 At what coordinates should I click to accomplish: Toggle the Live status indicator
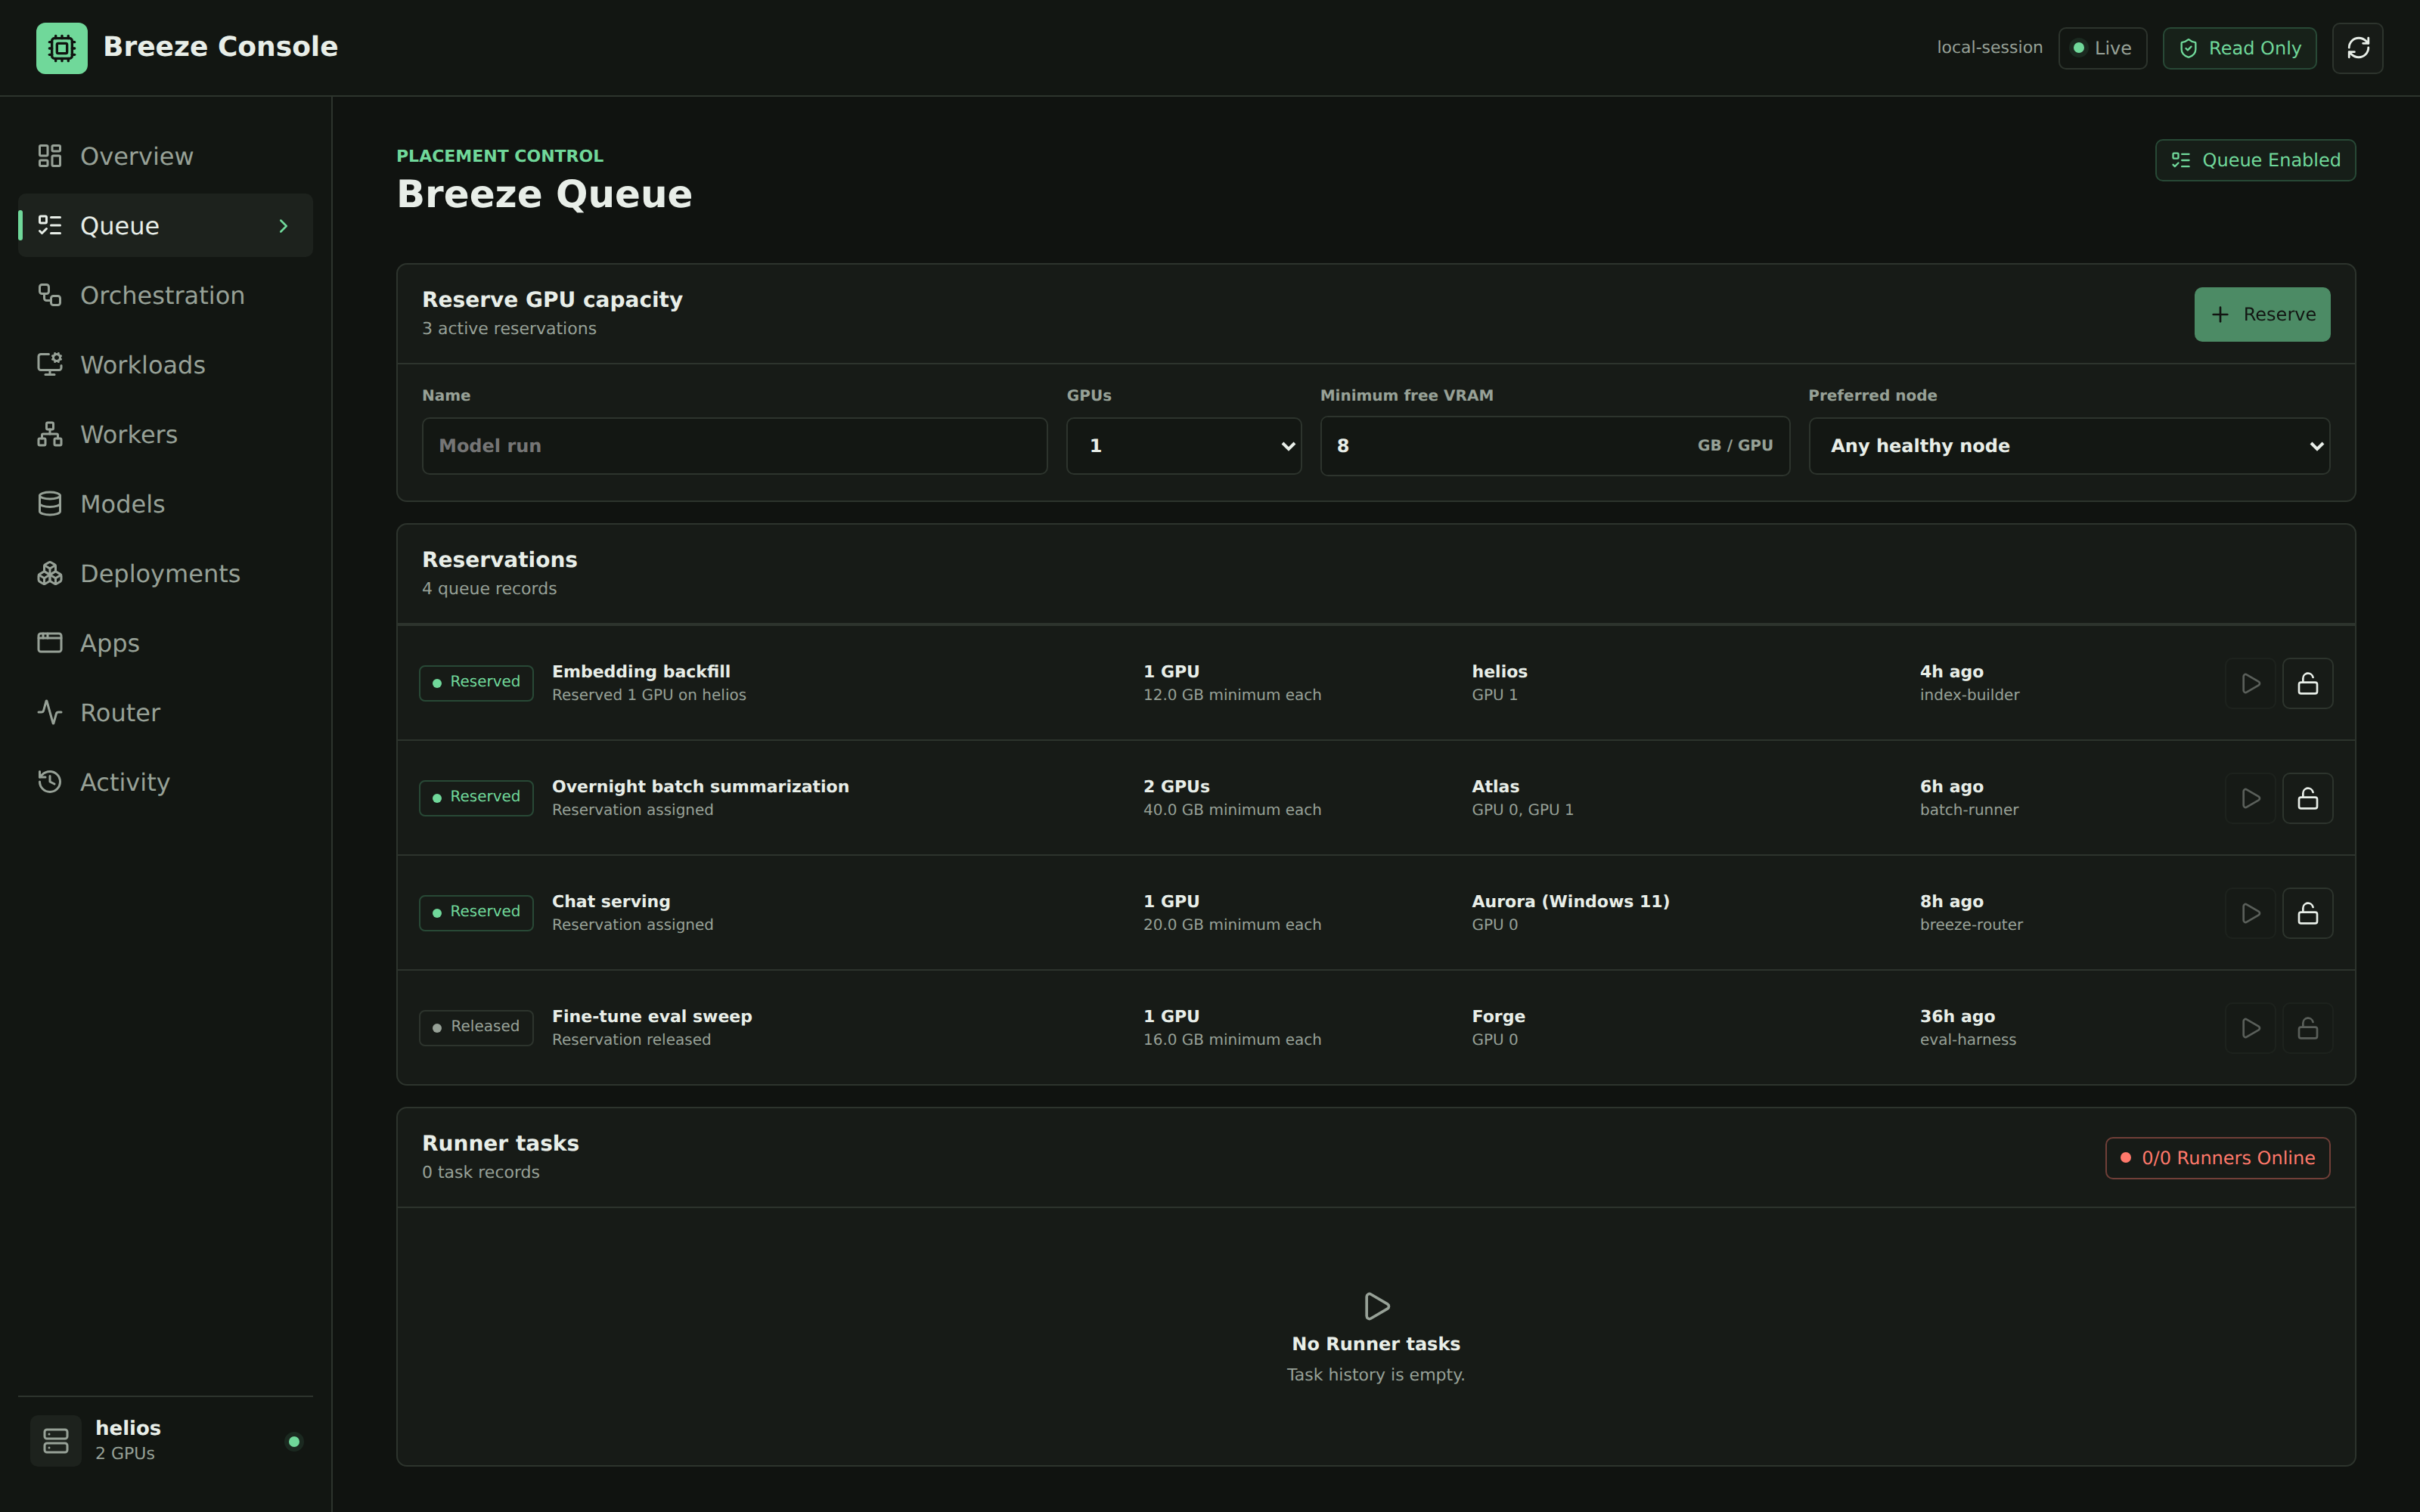click(x=2102, y=48)
